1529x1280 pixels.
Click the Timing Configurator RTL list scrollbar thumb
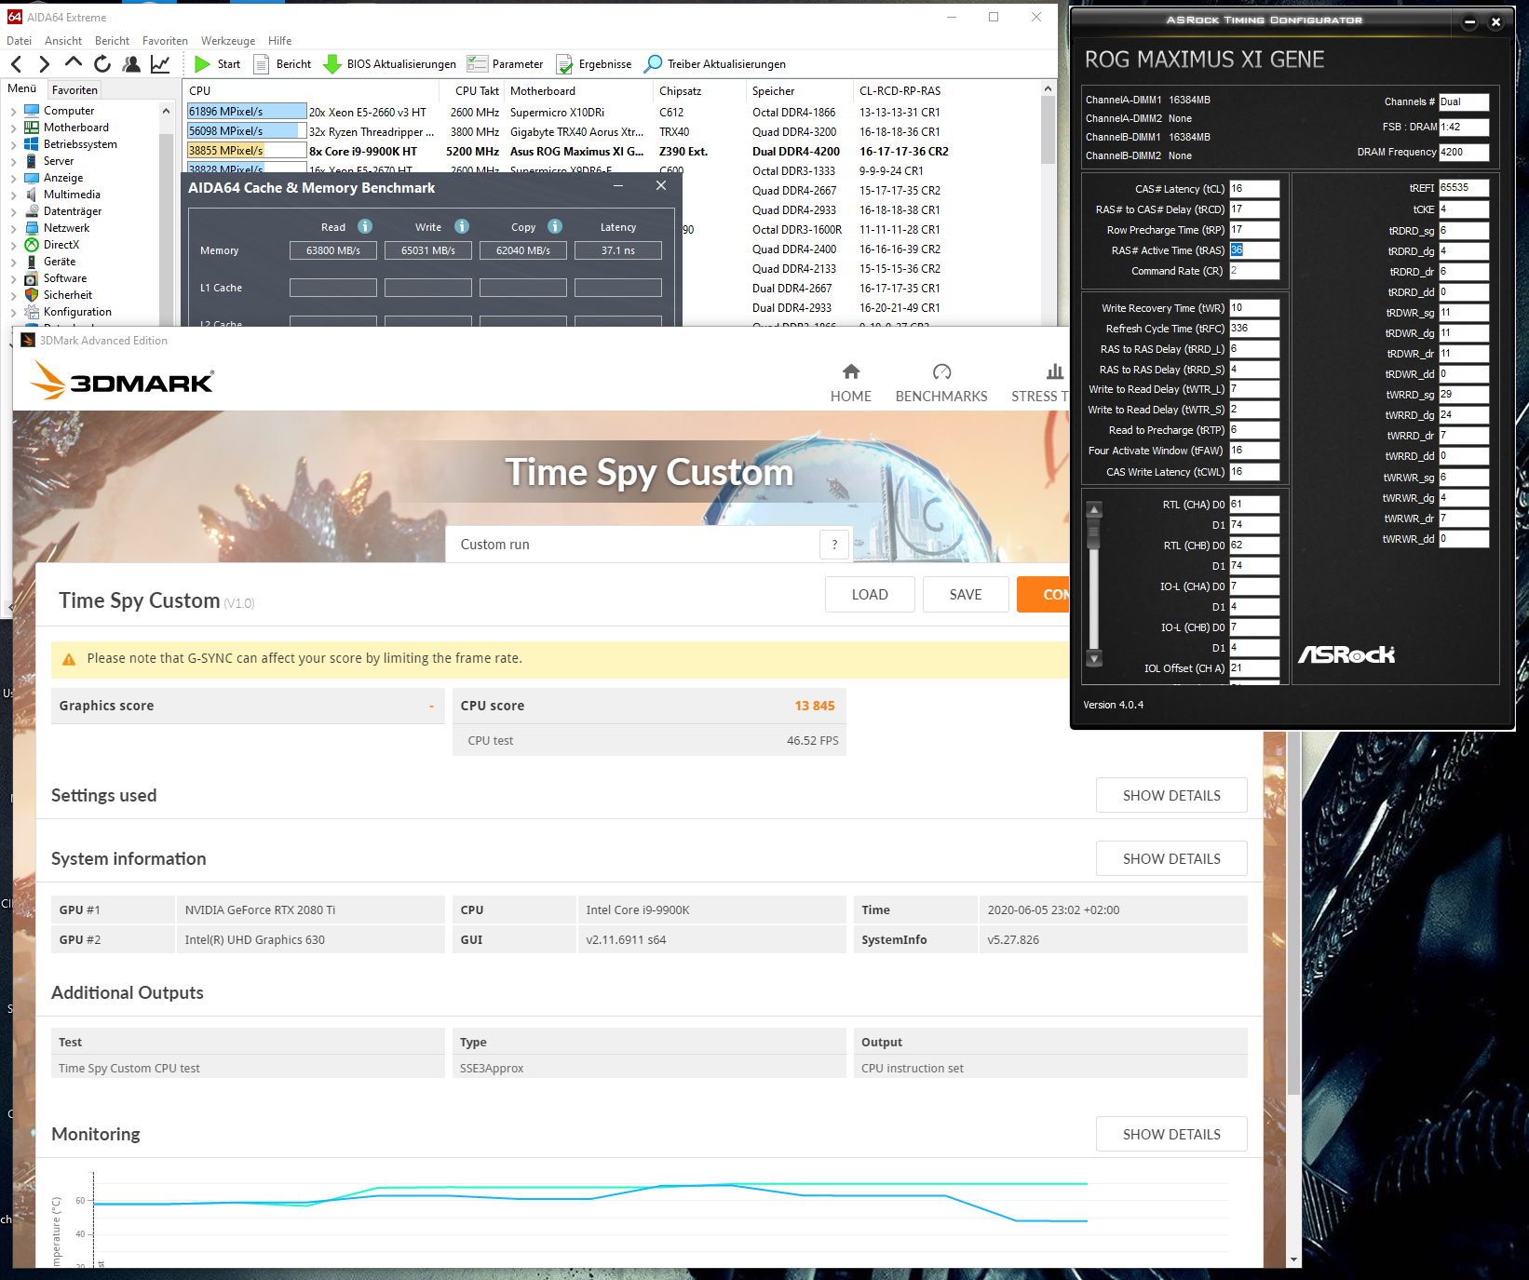1094,533
